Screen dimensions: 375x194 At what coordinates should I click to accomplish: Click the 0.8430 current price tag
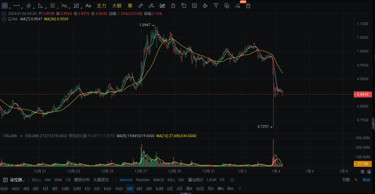(x=362, y=95)
